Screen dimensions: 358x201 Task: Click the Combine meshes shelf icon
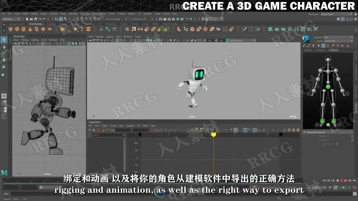click(127, 29)
